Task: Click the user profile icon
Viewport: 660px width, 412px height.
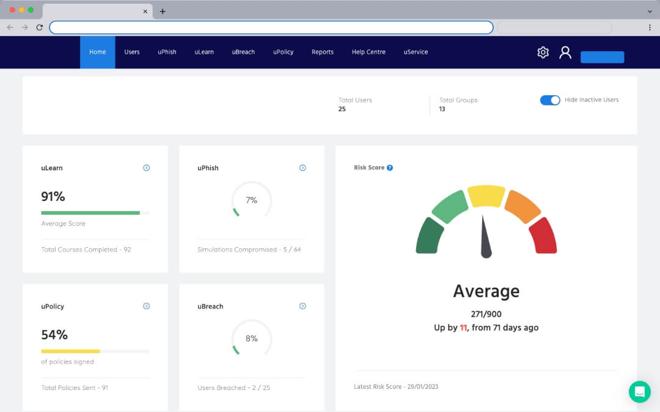Action: (x=565, y=52)
